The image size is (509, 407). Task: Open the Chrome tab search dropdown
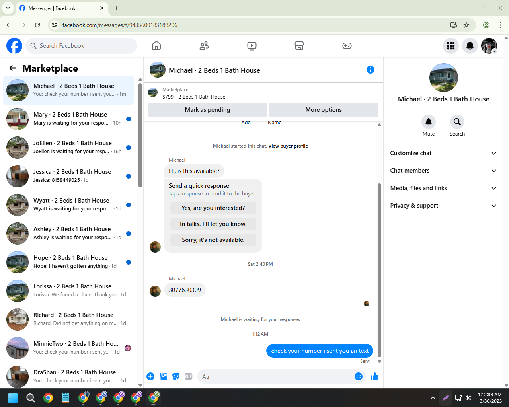pos(8,8)
